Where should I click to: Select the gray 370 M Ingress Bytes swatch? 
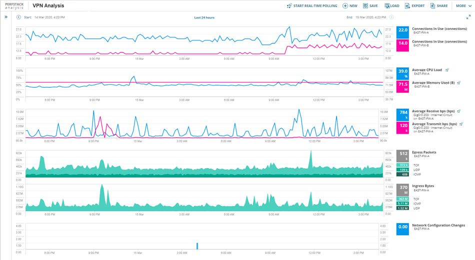point(402,190)
